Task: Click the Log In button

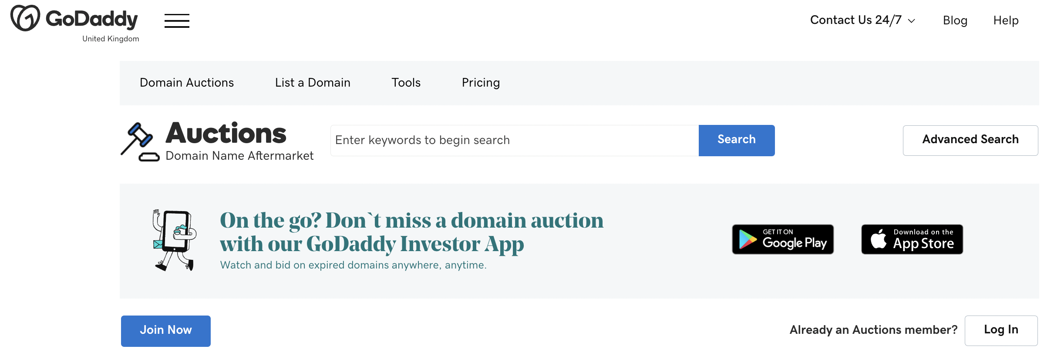Action: 1001,330
